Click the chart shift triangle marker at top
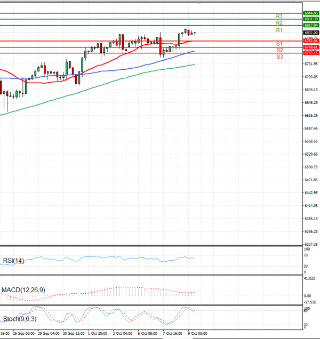The width and height of the screenshot is (320, 339). [199, 3]
